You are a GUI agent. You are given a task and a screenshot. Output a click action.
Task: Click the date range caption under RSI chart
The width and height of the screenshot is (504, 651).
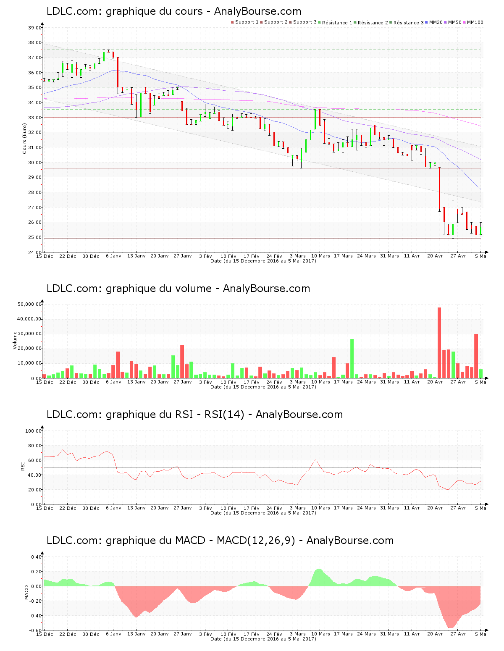[x=263, y=513]
